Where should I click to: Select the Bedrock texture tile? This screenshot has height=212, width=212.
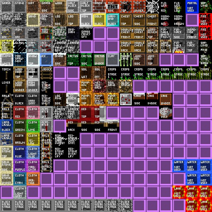tap(20, 20)
